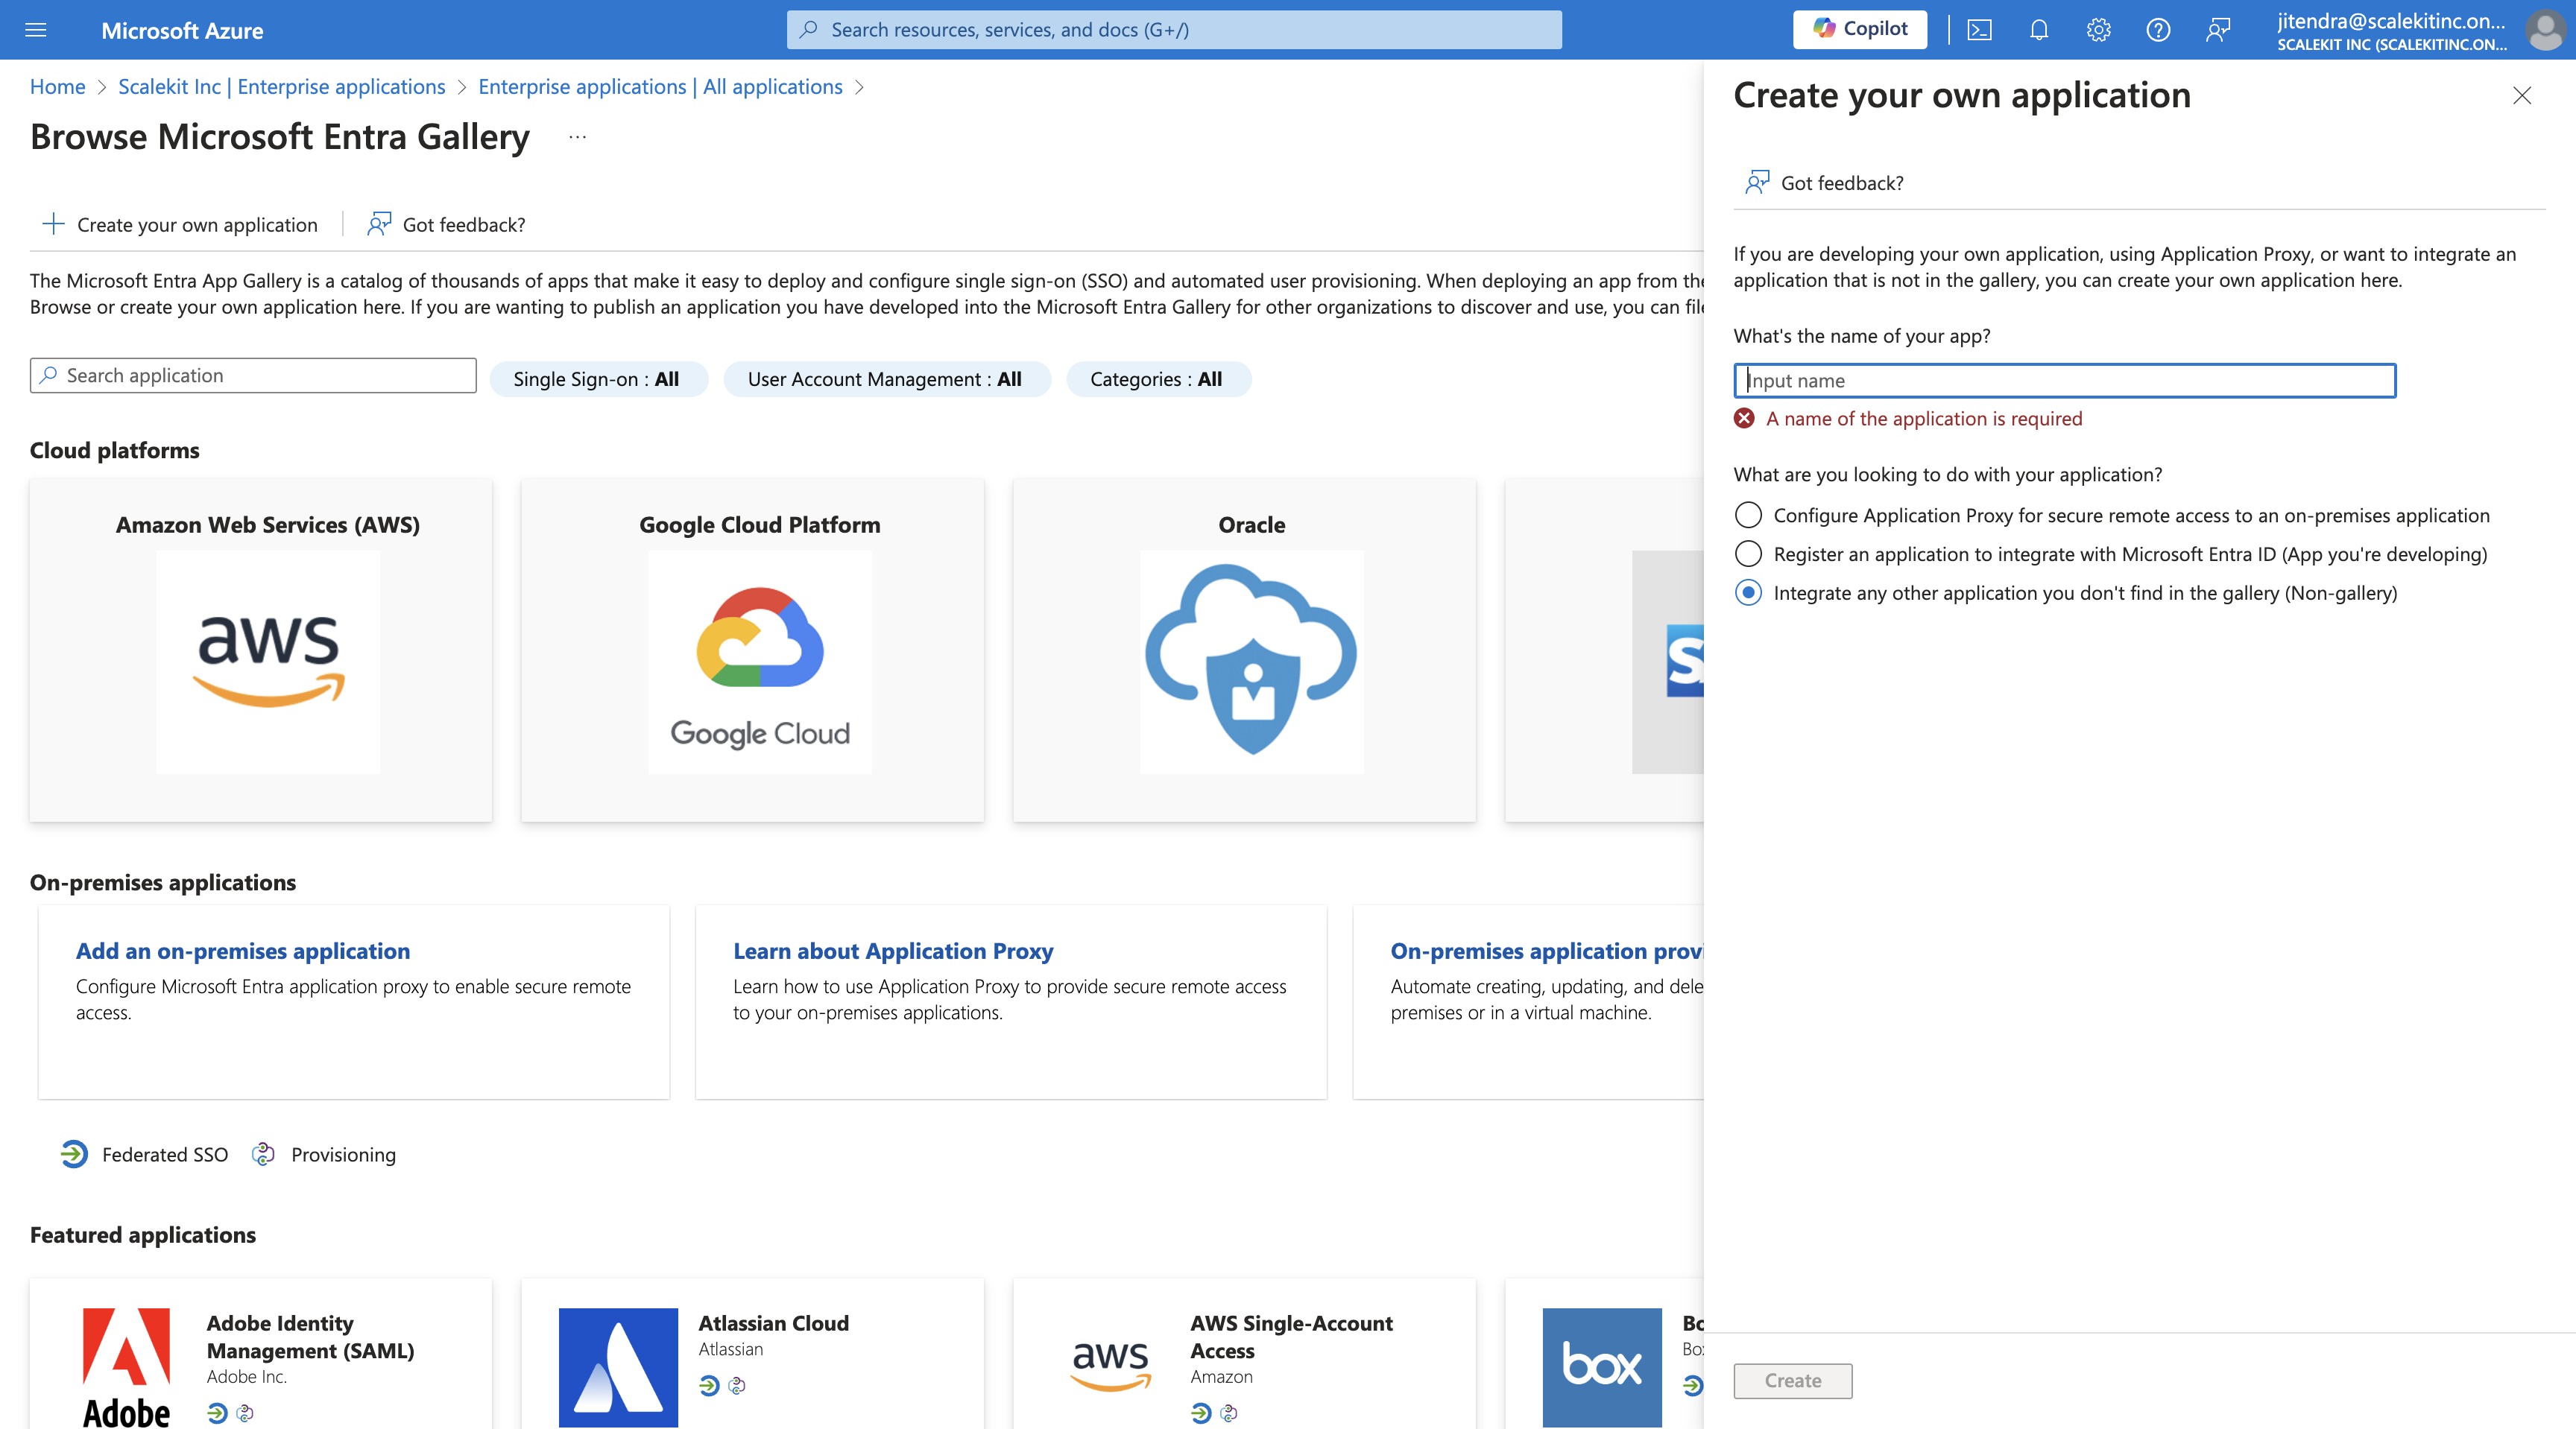Open the Categories filter
The height and width of the screenshot is (1429, 2576).
[1158, 378]
